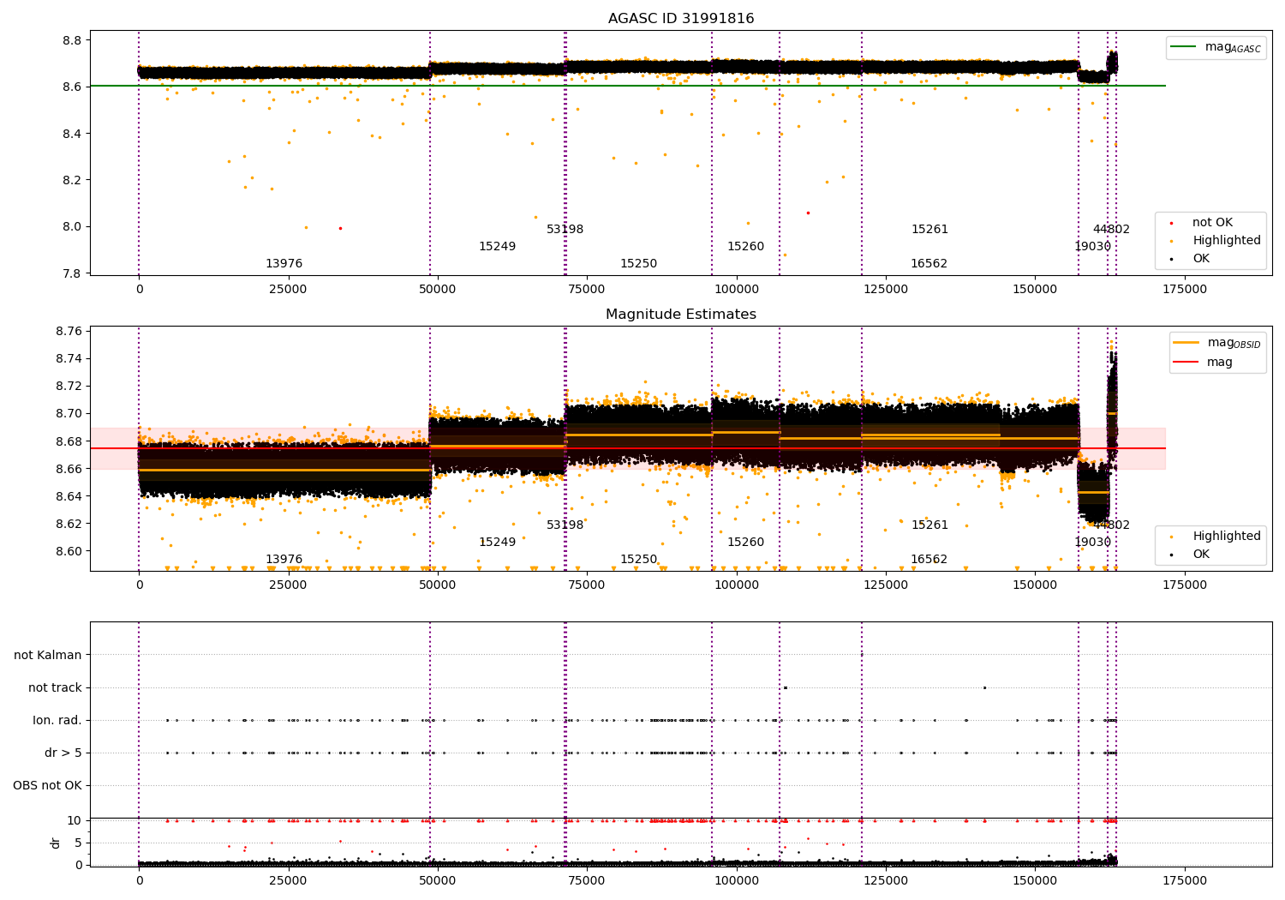Click OBSID 16562 label in Magnitude Estimates plot
1285x900 pixels.
[929, 560]
